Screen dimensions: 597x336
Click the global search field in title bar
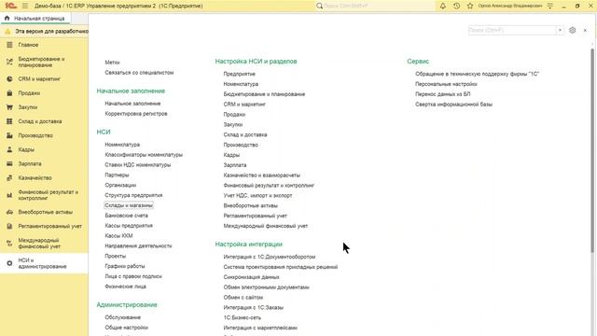point(379,6)
